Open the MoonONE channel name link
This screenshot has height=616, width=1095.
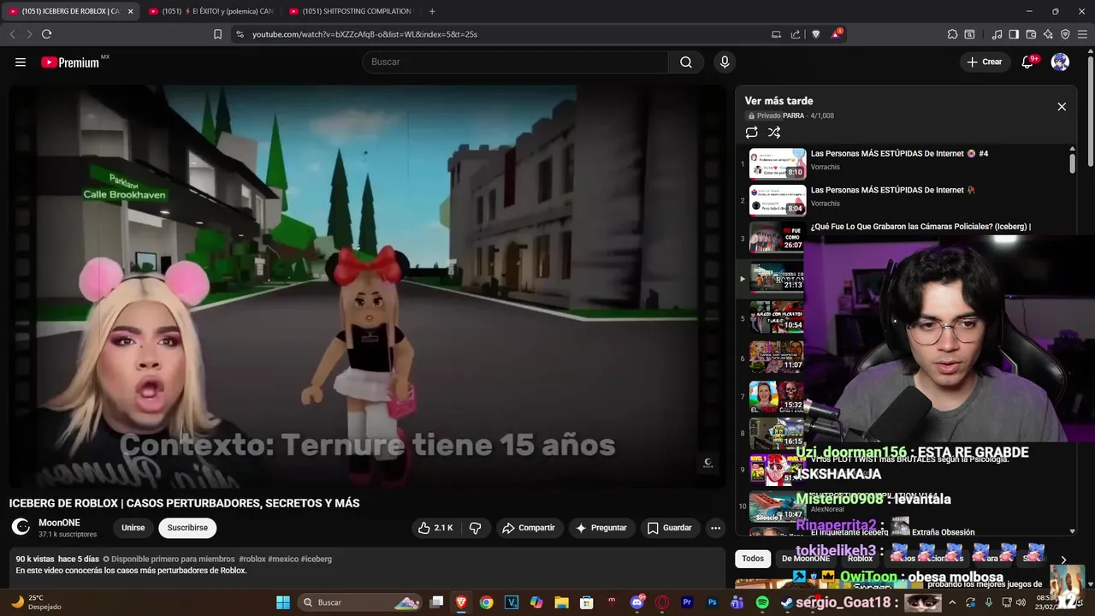click(x=59, y=523)
